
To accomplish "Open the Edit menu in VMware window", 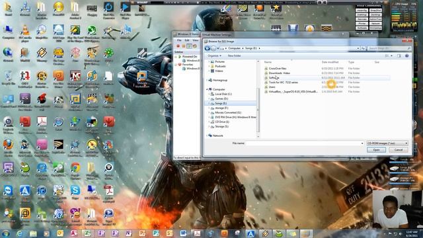I will click(186, 40).
